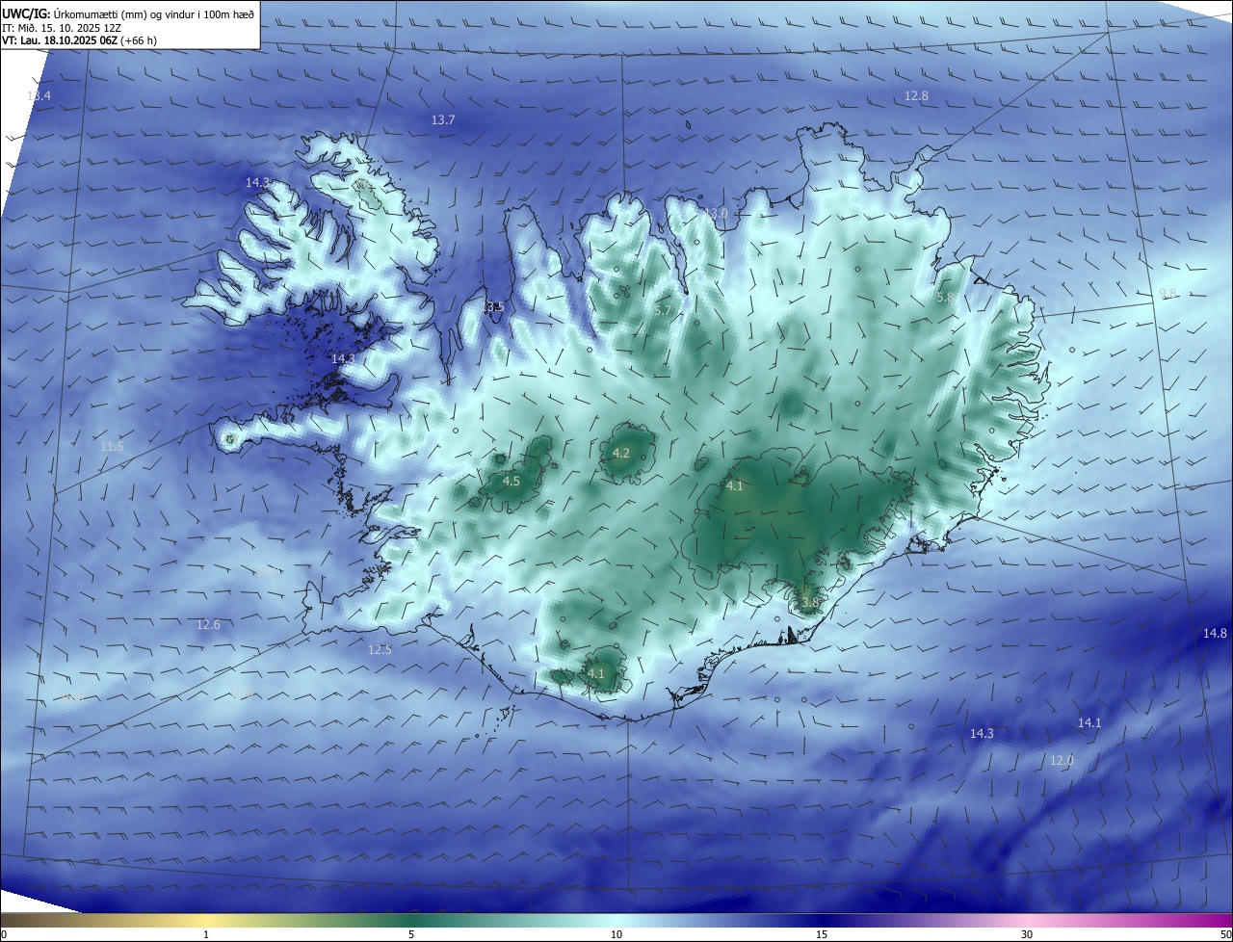The height and width of the screenshot is (942, 1233).
Task: Click the 11.5 value label over the sea
Action: (112, 447)
